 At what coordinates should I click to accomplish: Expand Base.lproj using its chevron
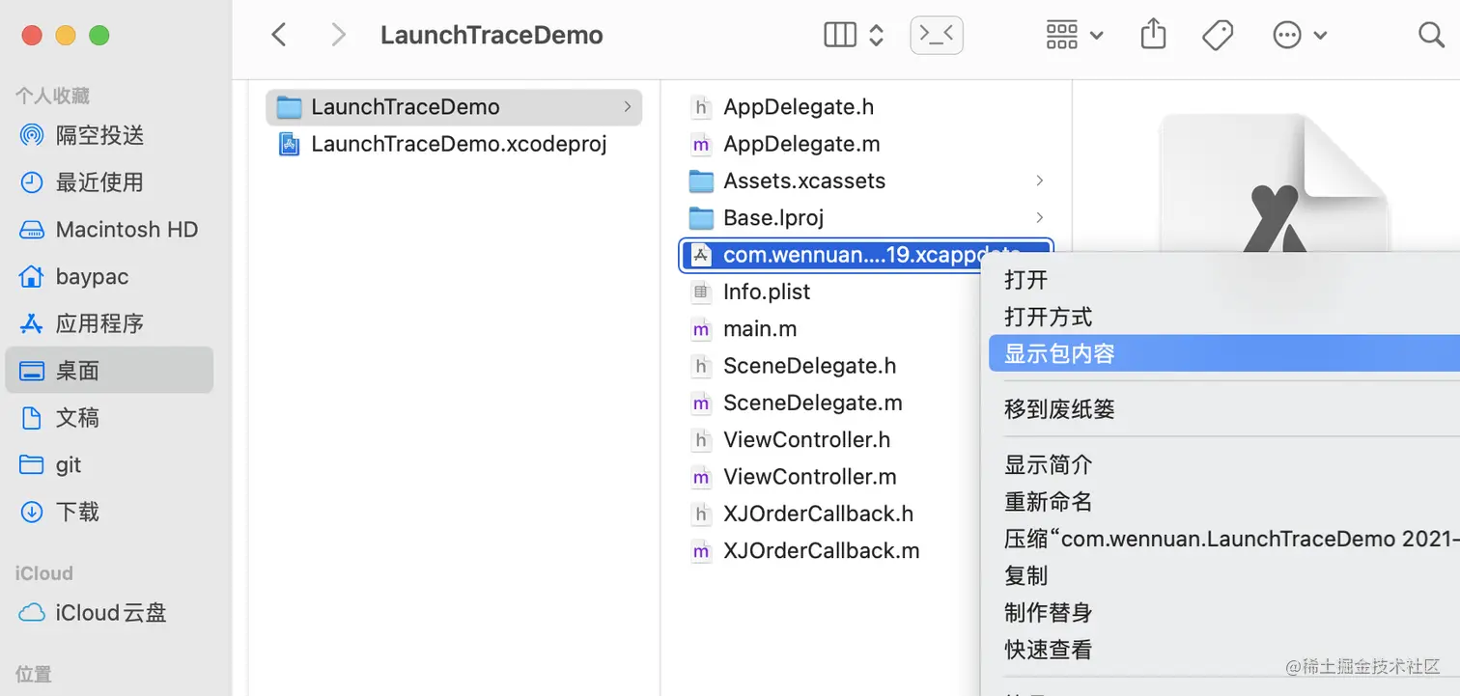(x=1040, y=218)
